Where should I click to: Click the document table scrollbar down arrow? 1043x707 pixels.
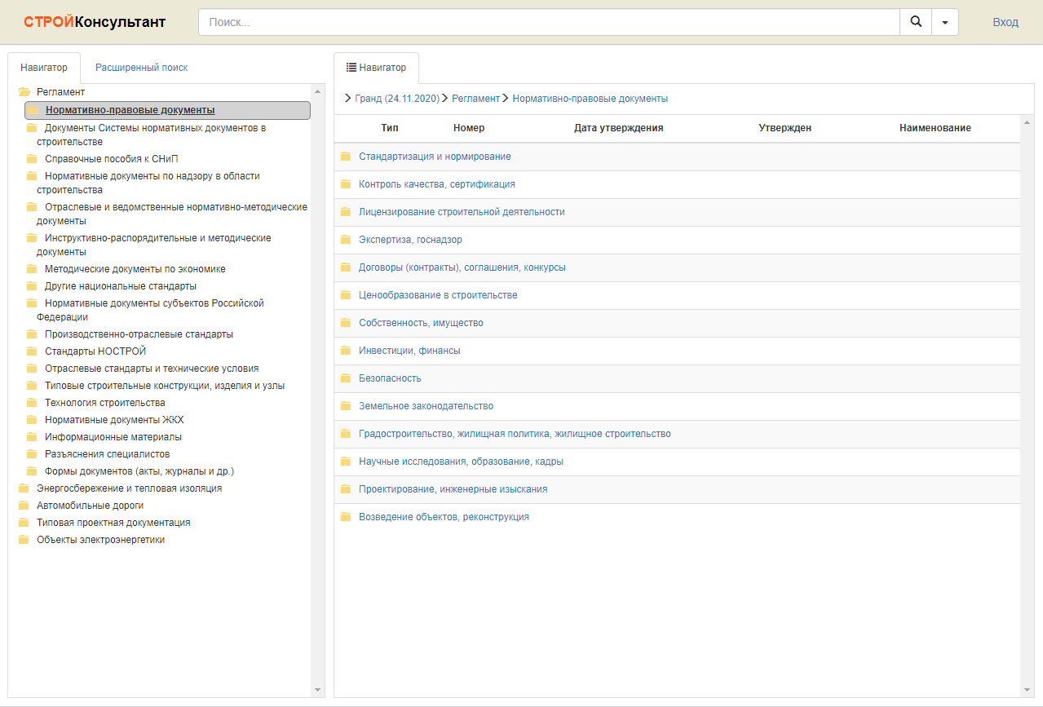click(x=1027, y=690)
